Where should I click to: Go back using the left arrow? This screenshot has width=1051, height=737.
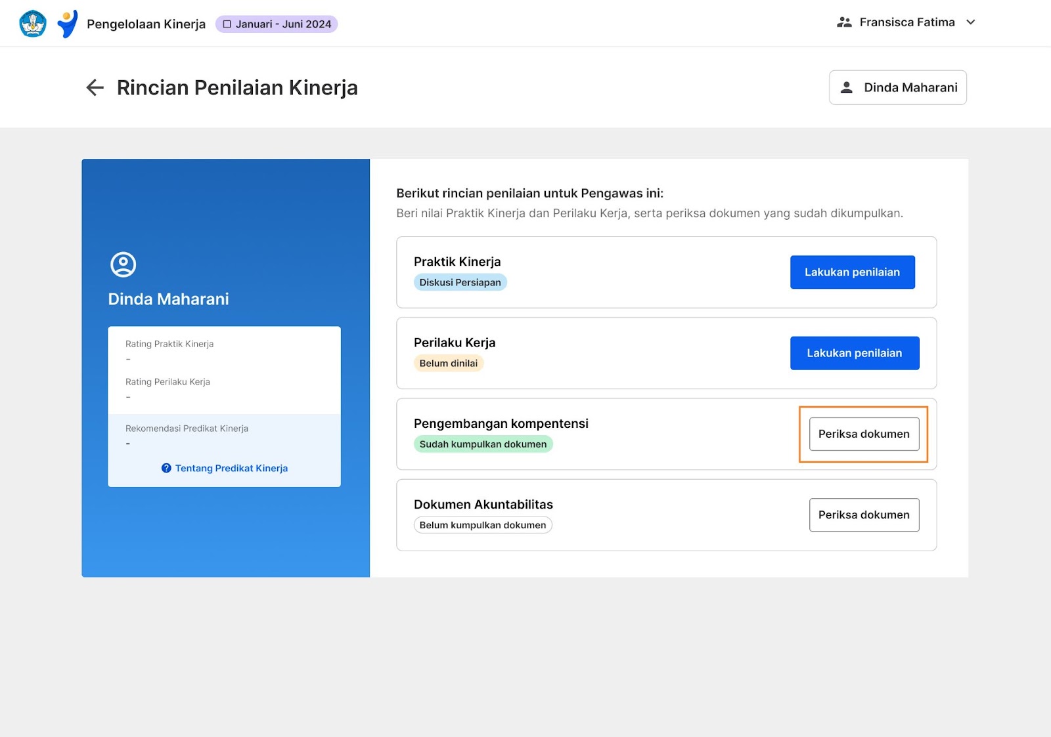pos(95,87)
